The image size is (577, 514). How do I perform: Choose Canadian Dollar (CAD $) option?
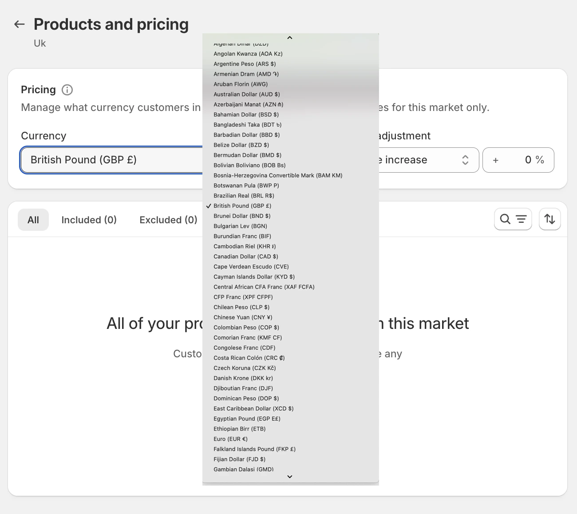click(x=245, y=257)
